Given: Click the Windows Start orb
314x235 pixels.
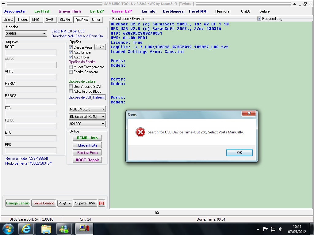Looking at the screenshot, I should 8,229.
